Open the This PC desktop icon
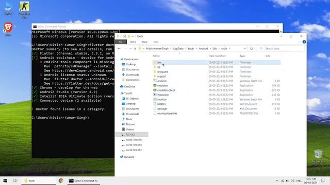Screen dimensions: 330x185 click(x=8, y=8)
